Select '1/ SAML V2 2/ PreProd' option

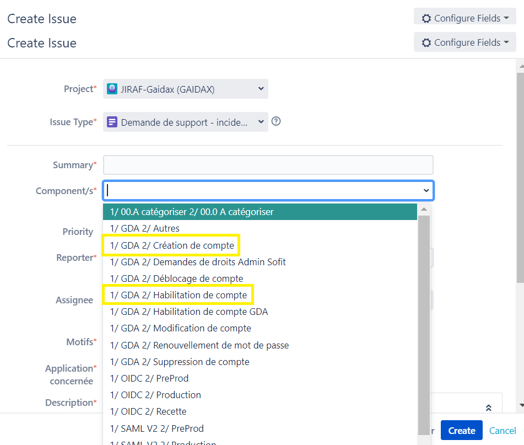pyautogui.click(x=260, y=428)
